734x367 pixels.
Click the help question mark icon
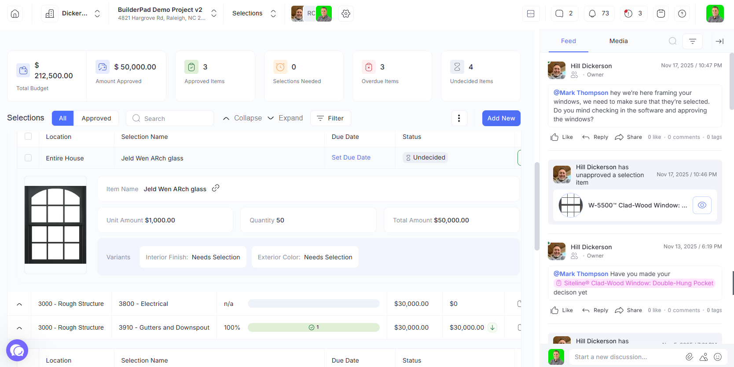click(682, 14)
